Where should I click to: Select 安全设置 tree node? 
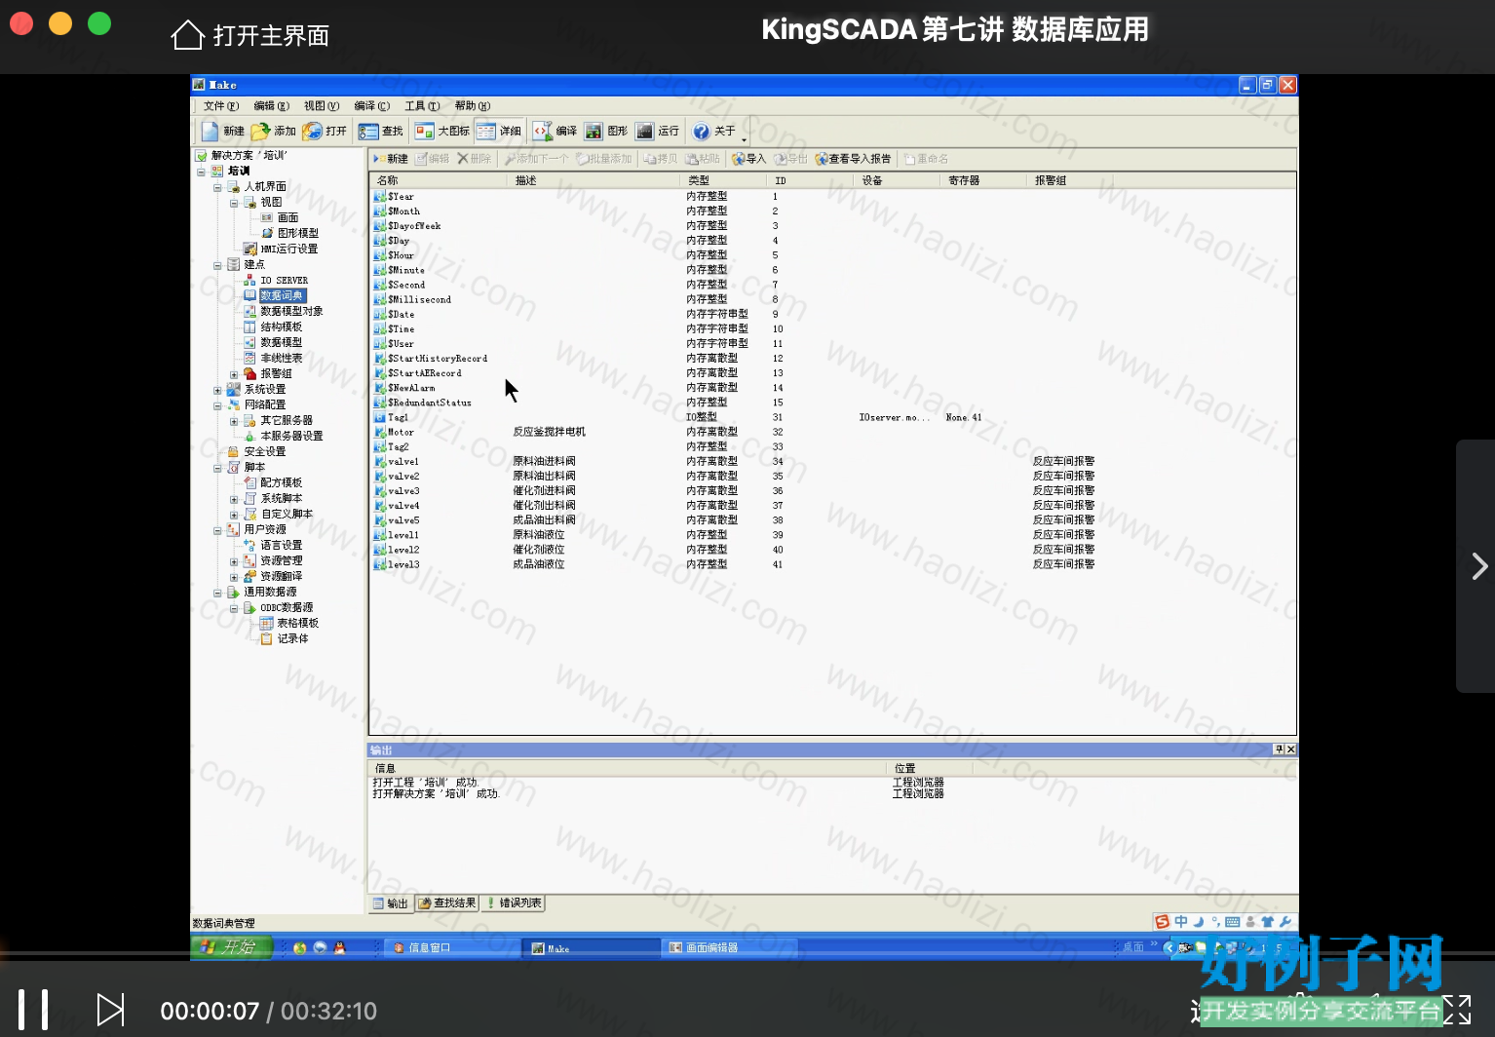pyautogui.click(x=264, y=451)
